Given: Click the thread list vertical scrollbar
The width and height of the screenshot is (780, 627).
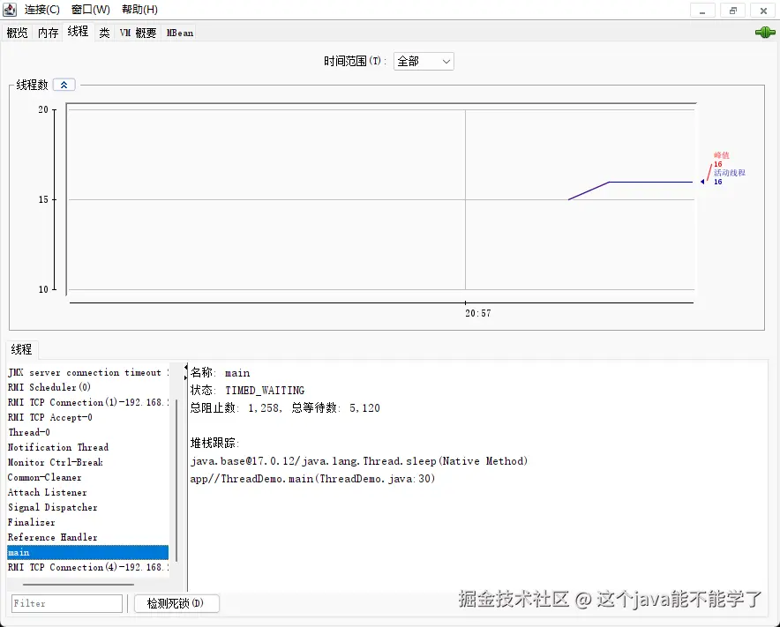Looking at the screenshot, I should point(176,480).
